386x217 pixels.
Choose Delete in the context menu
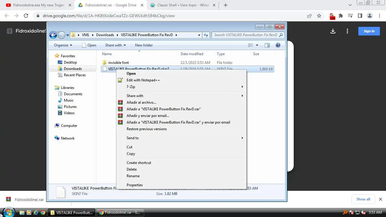tap(182, 169)
